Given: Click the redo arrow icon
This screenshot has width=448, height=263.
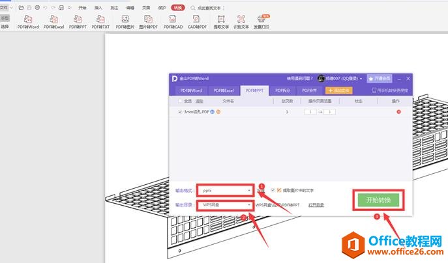Looking at the screenshot, I should pyautogui.click(x=53, y=8).
